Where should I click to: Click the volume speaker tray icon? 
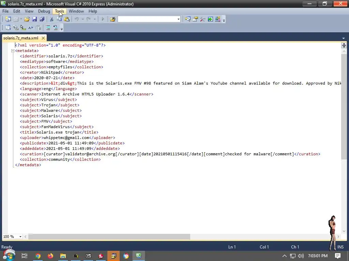301,256
